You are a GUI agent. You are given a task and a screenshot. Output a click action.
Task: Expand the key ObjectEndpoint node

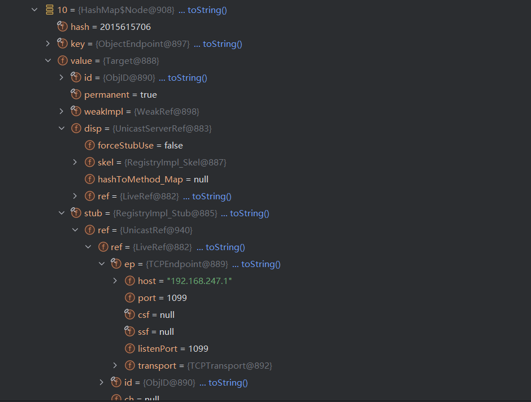pyautogui.click(x=48, y=44)
